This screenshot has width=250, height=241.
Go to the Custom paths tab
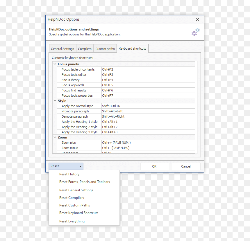105,49
